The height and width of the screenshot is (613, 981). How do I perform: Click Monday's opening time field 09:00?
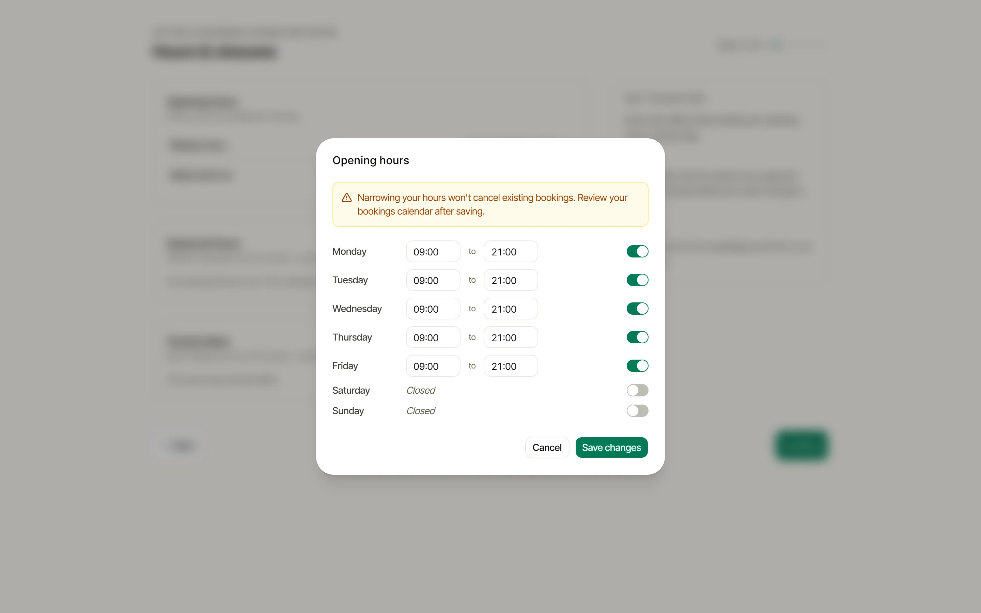433,251
